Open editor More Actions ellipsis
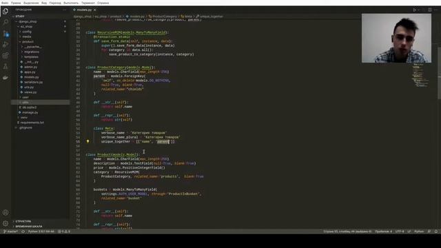This screenshot has width=441, height=248. [436, 10]
